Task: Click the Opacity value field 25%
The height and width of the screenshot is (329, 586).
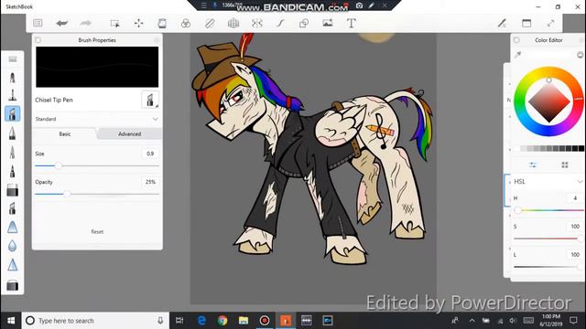Action: click(150, 182)
